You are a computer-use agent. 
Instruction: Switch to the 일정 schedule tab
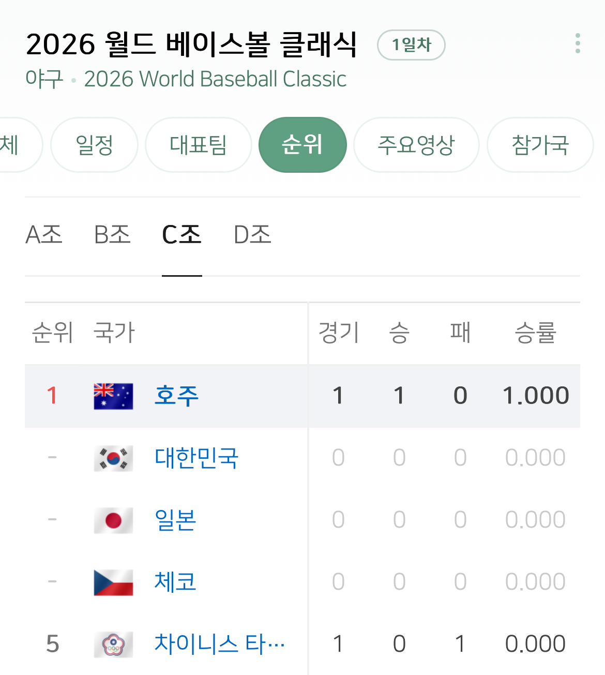click(x=94, y=145)
